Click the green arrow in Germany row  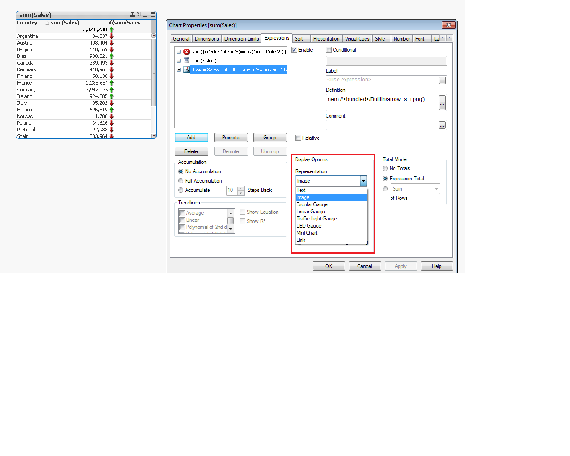tap(112, 90)
